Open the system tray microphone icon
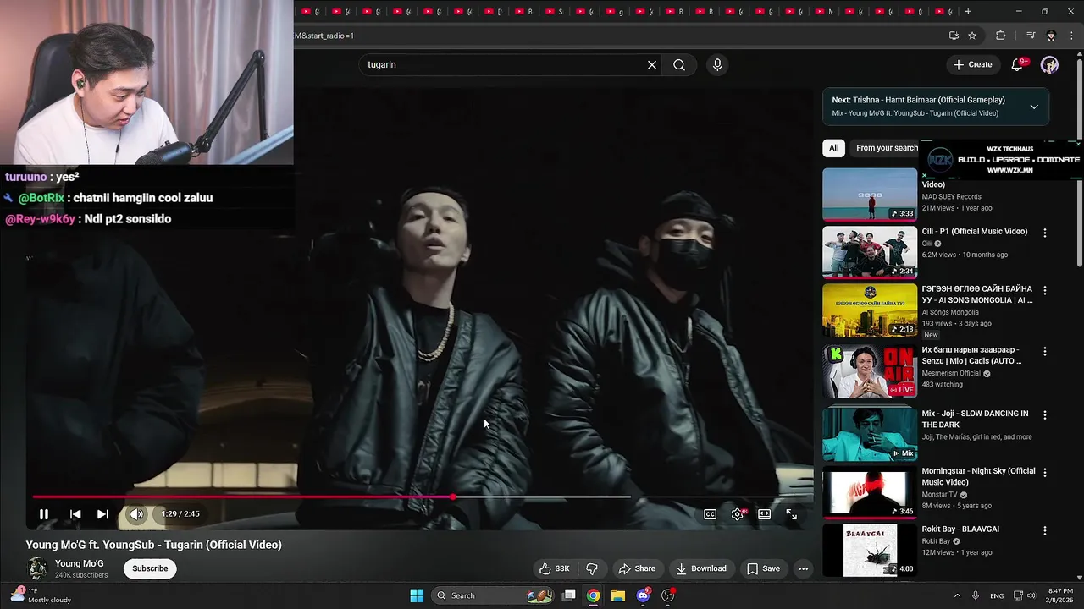The height and width of the screenshot is (609, 1084). (976, 595)
